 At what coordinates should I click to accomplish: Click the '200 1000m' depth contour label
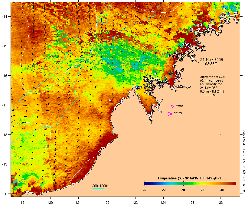coord(101,186)
